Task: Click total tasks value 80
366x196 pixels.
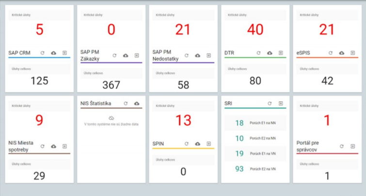Action: (x=255, y=81)
